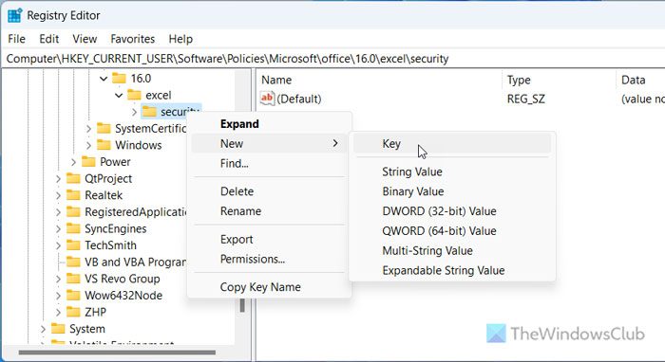The image size is (665, 362).
Task: Expand the QtProject key chevron
Action: [x=58, y=179]
